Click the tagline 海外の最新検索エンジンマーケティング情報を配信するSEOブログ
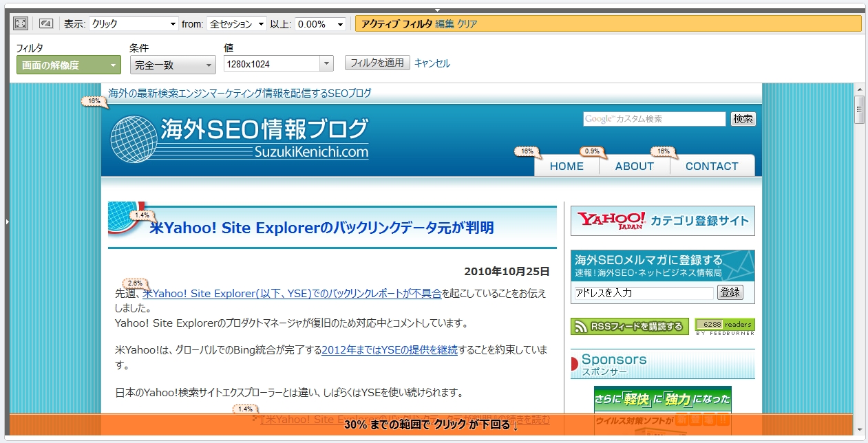This screenshot has width=868, height=443. point(240,93)
